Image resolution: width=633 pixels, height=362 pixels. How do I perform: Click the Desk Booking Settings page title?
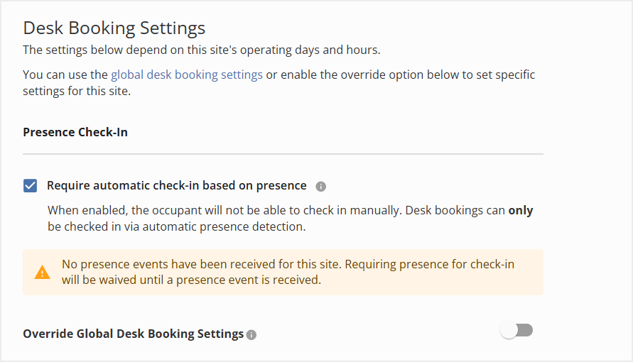[x=114, y=28]
